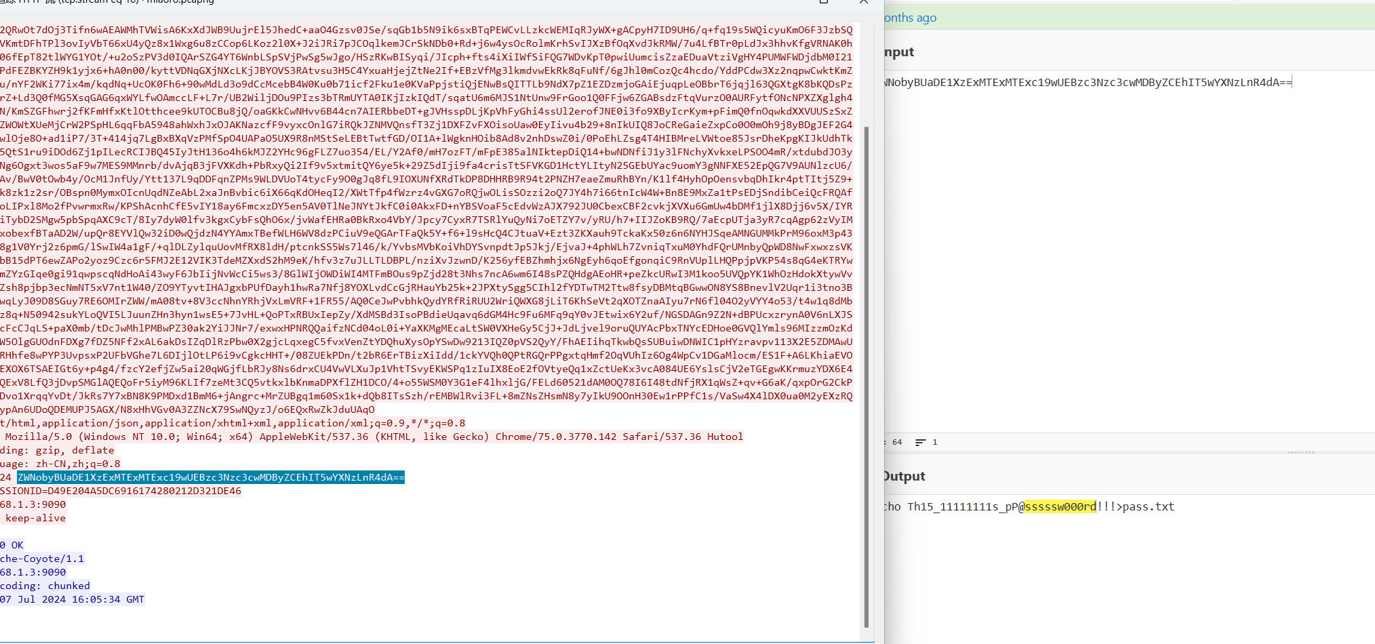Image resolution: width=1375 pixels, height=644 pixels.
Task: Click 'pass.txt' in the output
Action: [1149, 506]
